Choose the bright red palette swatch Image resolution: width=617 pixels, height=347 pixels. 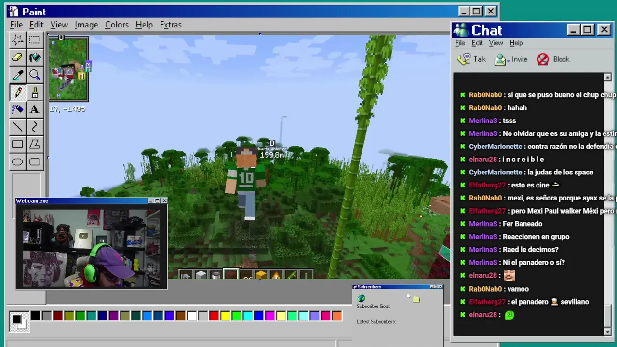point(214,316)
